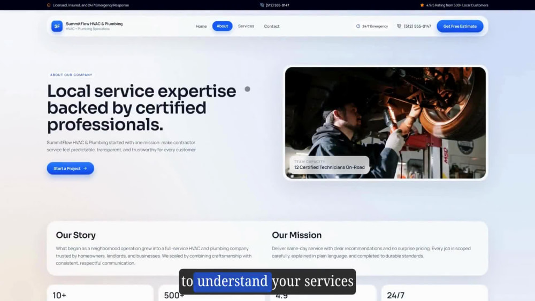Click the Licensed, Insured, 24/7 Emergency Response text

click(x=91, y=5)
